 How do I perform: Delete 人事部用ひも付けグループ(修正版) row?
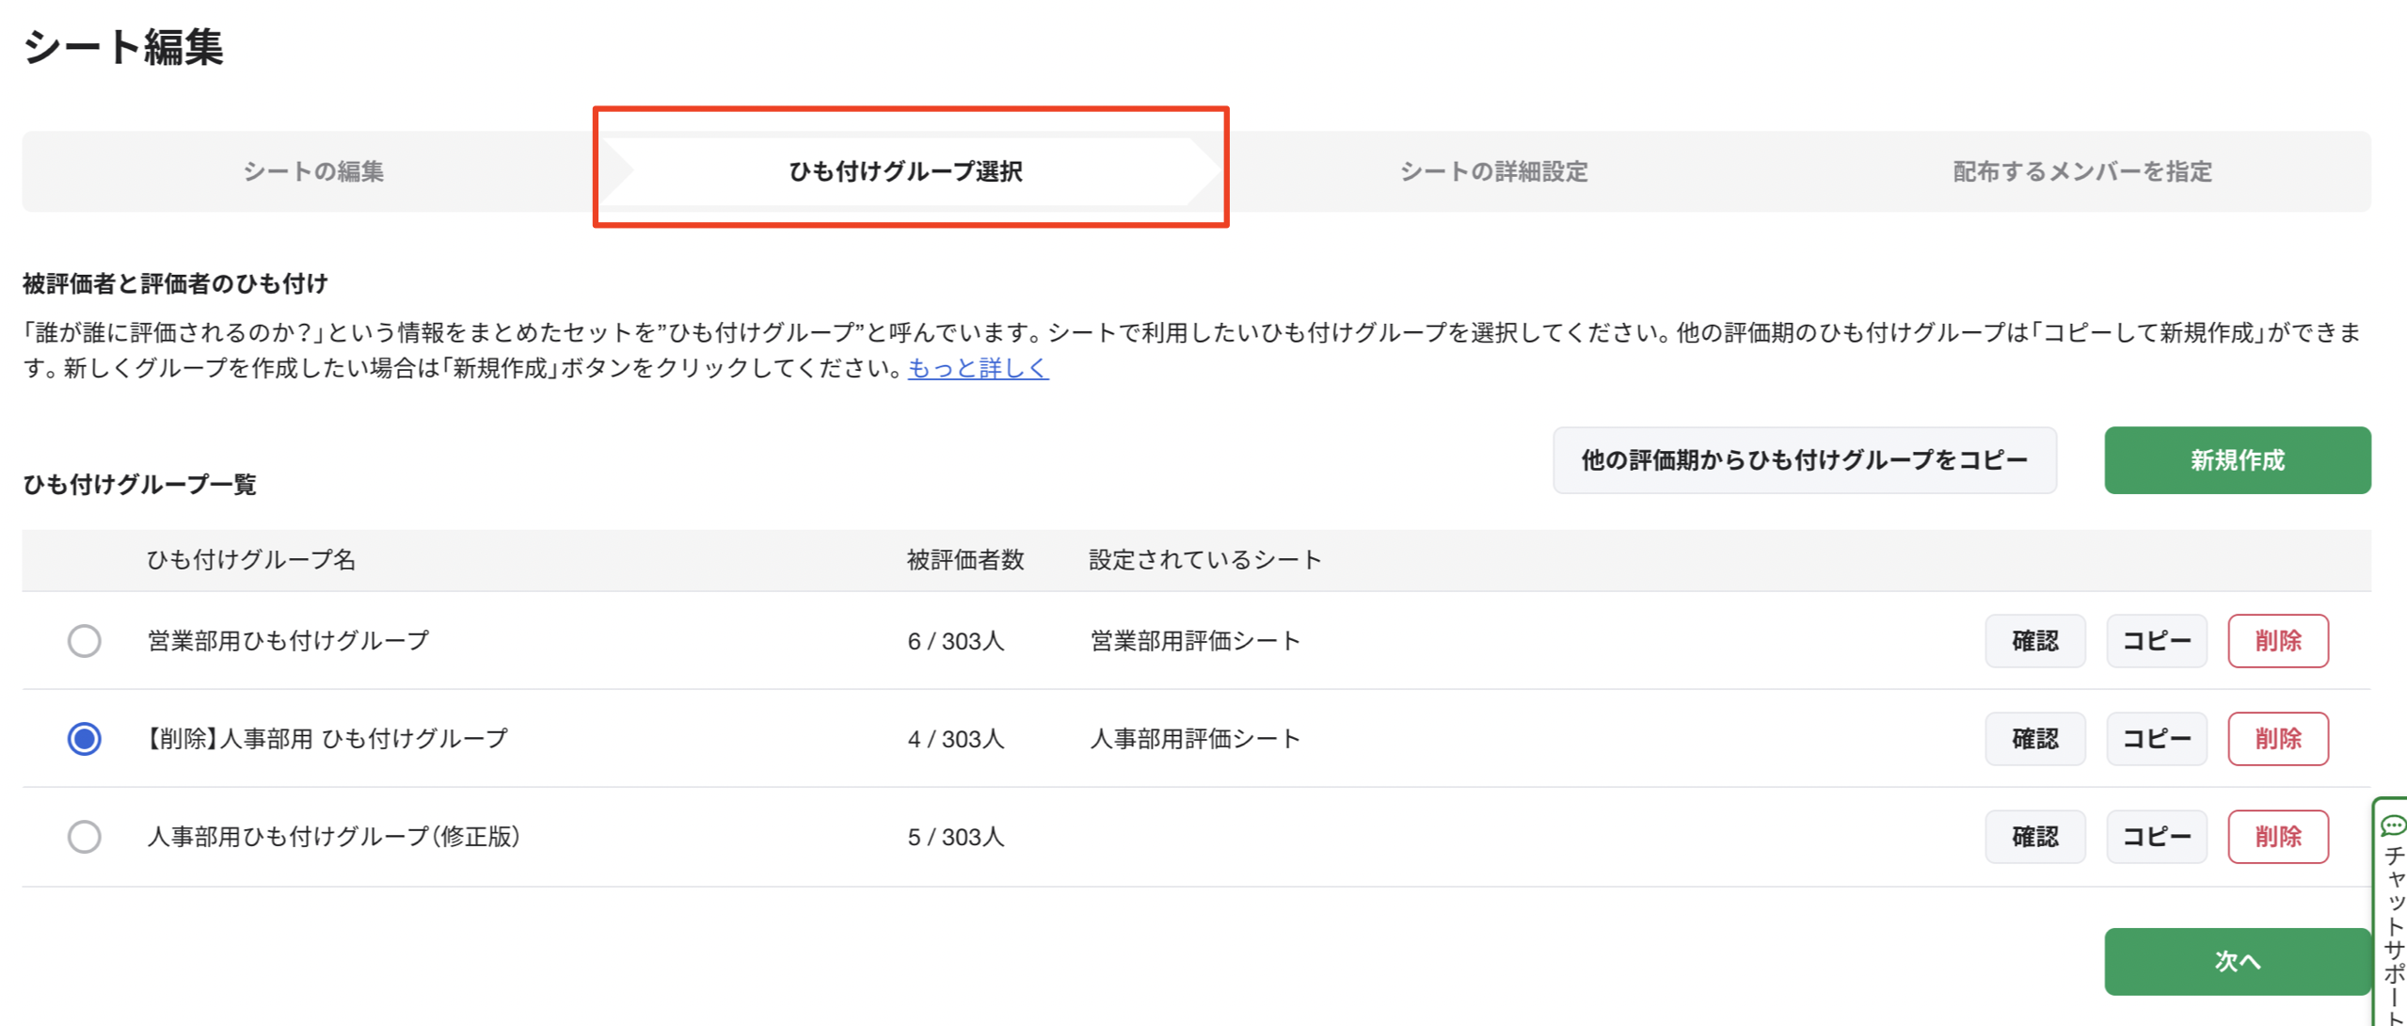click(2277, 837)
